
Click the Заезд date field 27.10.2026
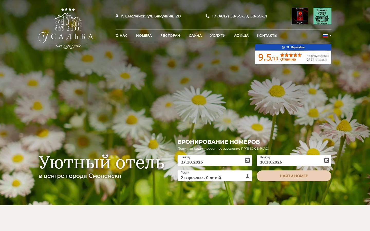(215, 160)
